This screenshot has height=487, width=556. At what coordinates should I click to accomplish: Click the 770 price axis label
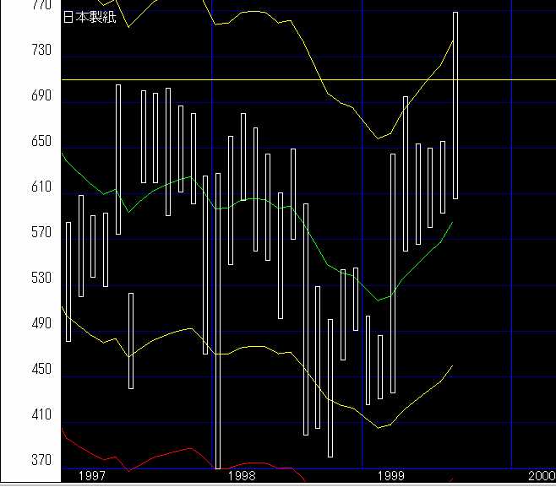(41, 5)
